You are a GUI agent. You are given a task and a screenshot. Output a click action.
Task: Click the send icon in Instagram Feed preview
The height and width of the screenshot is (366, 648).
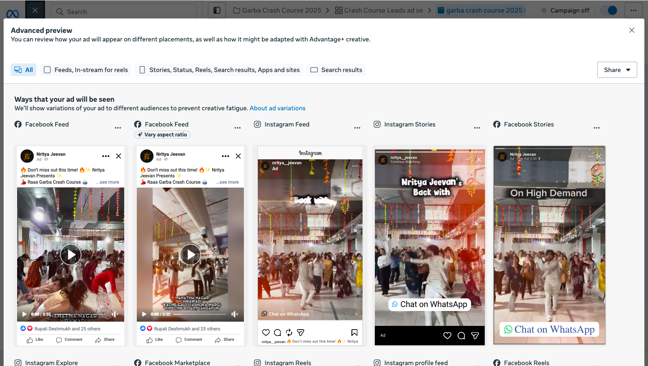click(301, 333)
